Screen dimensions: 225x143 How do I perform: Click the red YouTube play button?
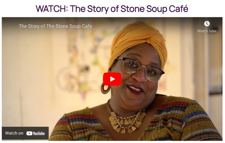112,79
